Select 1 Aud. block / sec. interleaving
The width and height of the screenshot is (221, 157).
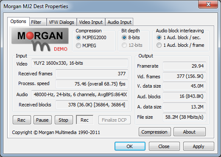[x=179, y=37]
